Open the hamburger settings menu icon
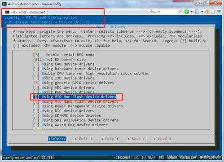The width and height of the screenshot is (224, 162). [x=219, y=12]
